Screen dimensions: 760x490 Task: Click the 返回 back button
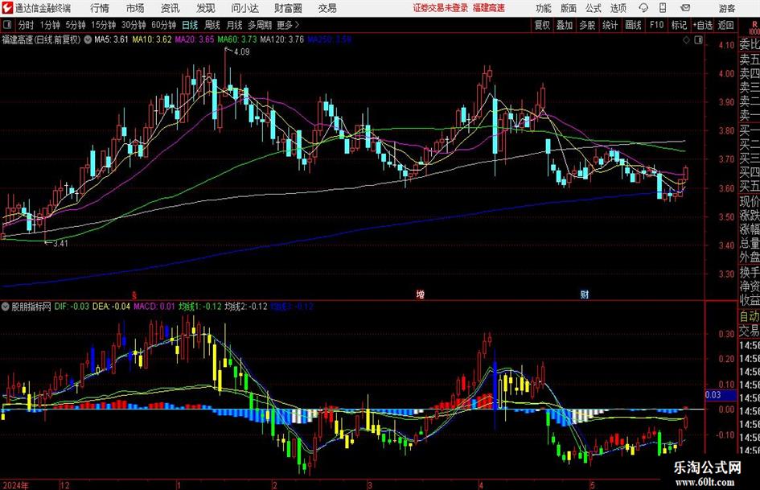725,25
